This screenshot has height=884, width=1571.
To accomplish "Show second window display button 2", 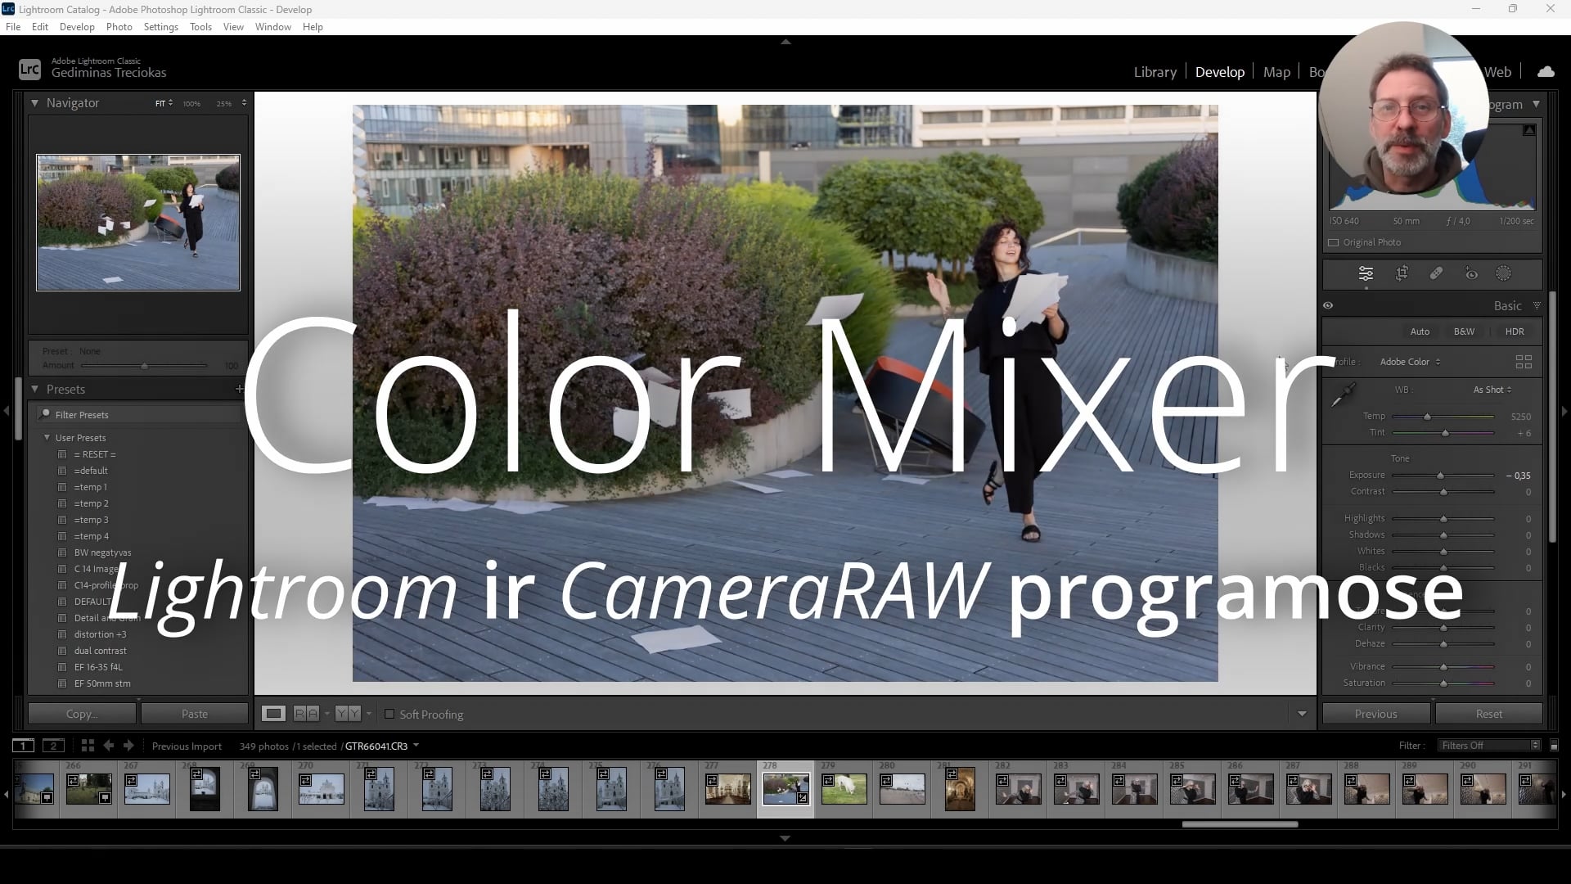I will (53, 746).
